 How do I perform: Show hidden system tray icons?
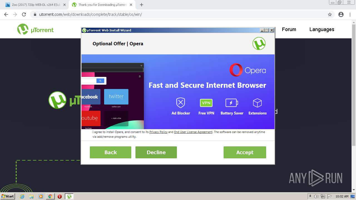310,196
